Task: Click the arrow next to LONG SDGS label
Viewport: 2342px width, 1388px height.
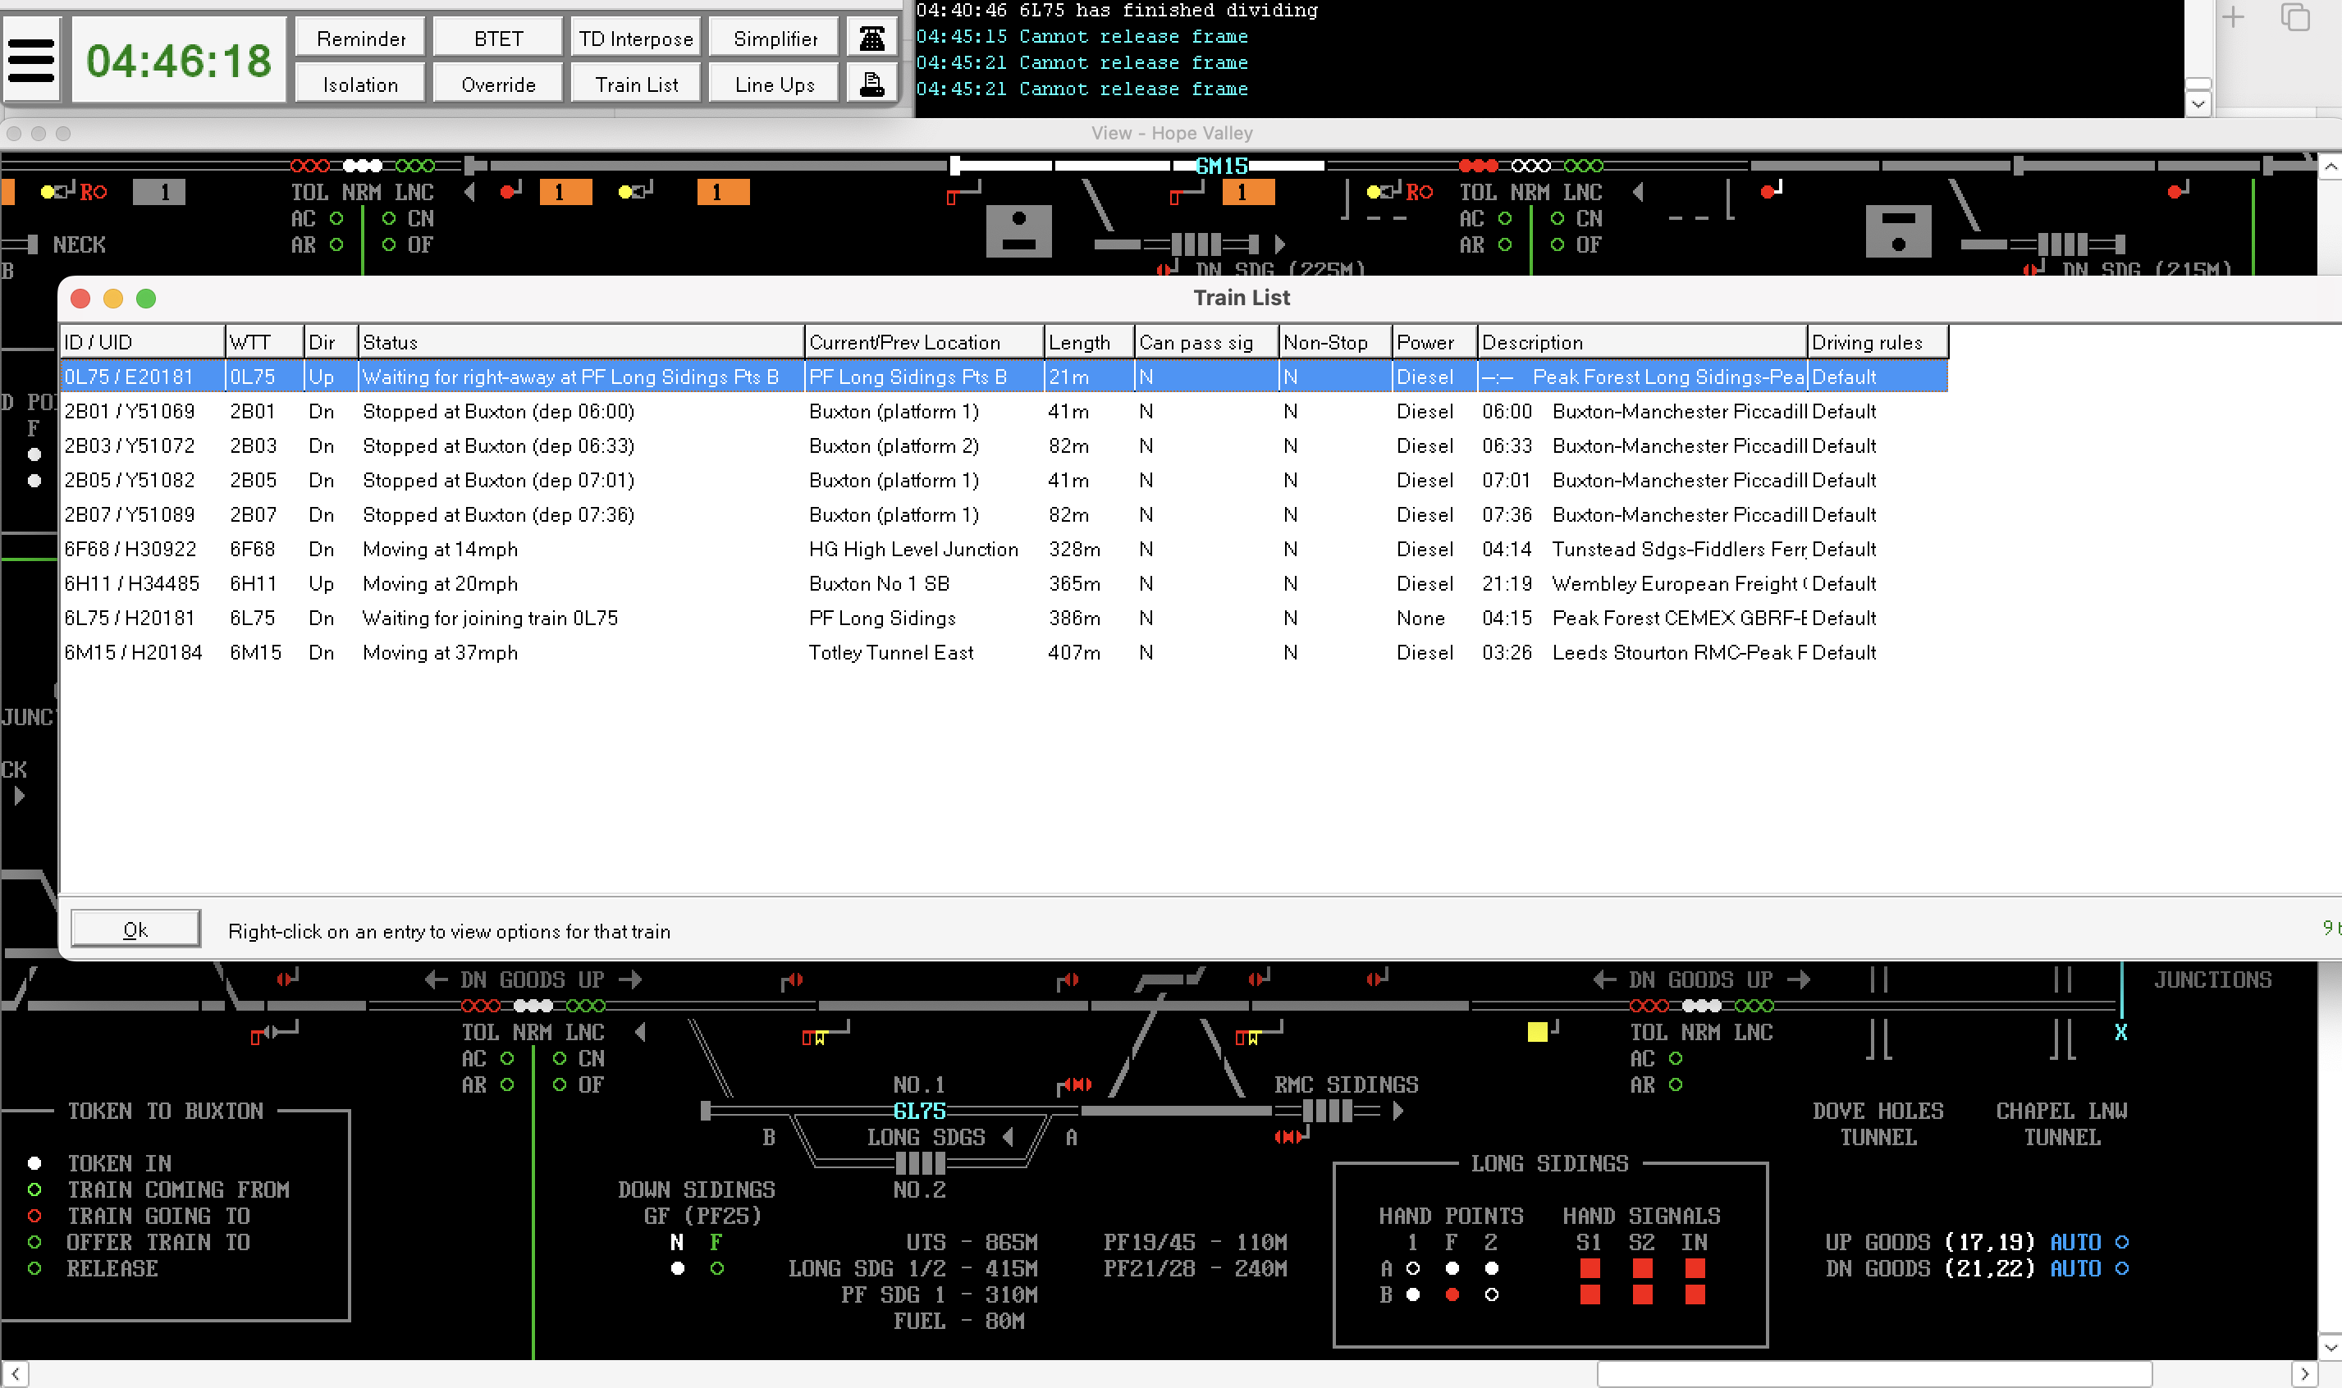Action: 1008,1136
